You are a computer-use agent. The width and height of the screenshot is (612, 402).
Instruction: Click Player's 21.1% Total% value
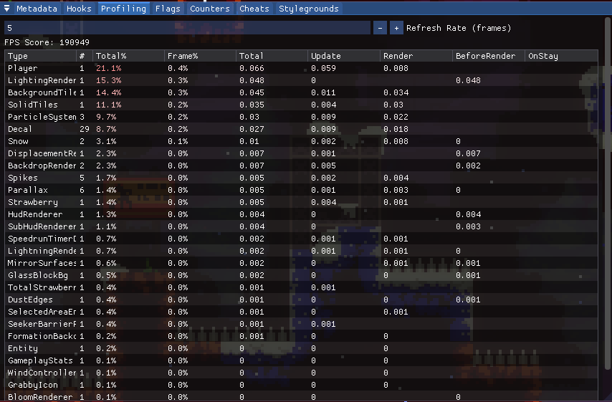[108, 68]
